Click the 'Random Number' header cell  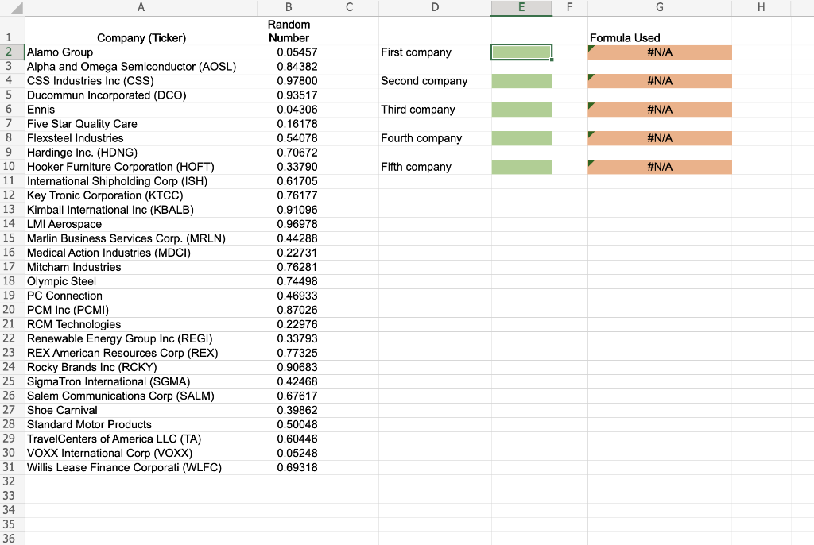[289, 31]
